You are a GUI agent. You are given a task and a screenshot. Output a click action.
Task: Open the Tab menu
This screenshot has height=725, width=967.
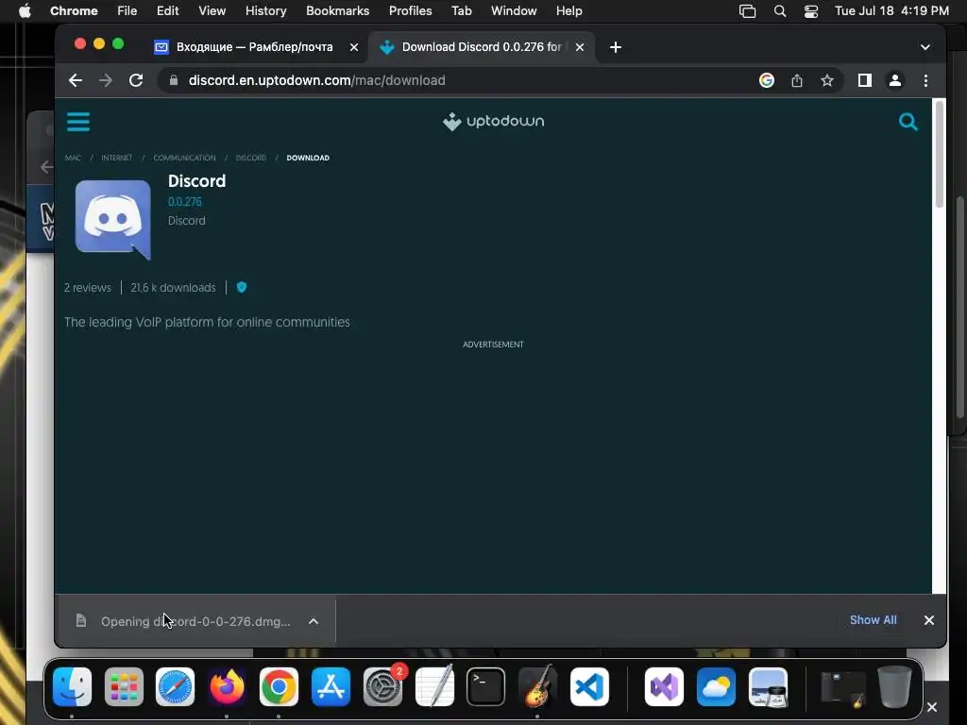pyautogui.click(x=461, y=11)
